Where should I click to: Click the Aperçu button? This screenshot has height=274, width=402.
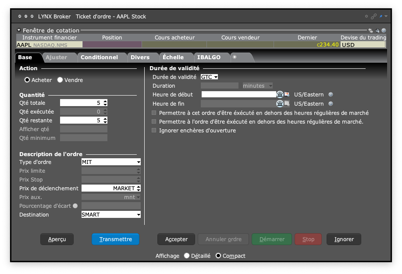pos(57,239)
